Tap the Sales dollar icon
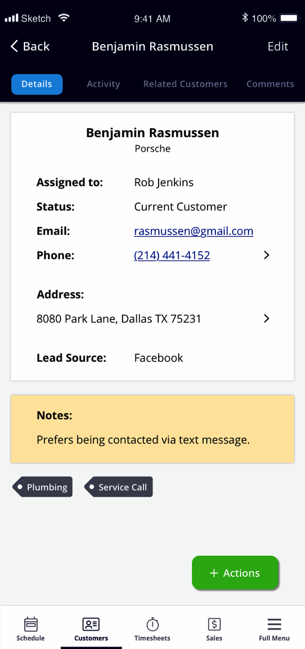 click(214, 625)
